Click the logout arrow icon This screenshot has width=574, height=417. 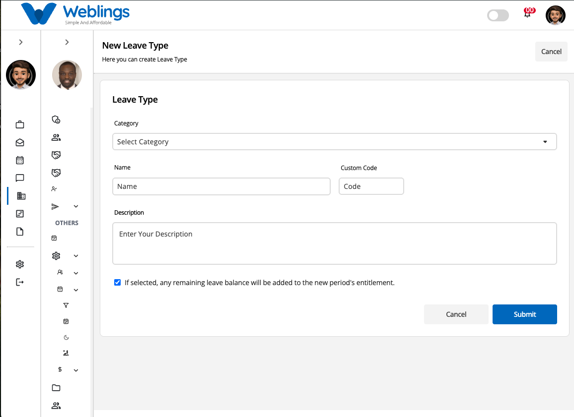tap(20, 282)
